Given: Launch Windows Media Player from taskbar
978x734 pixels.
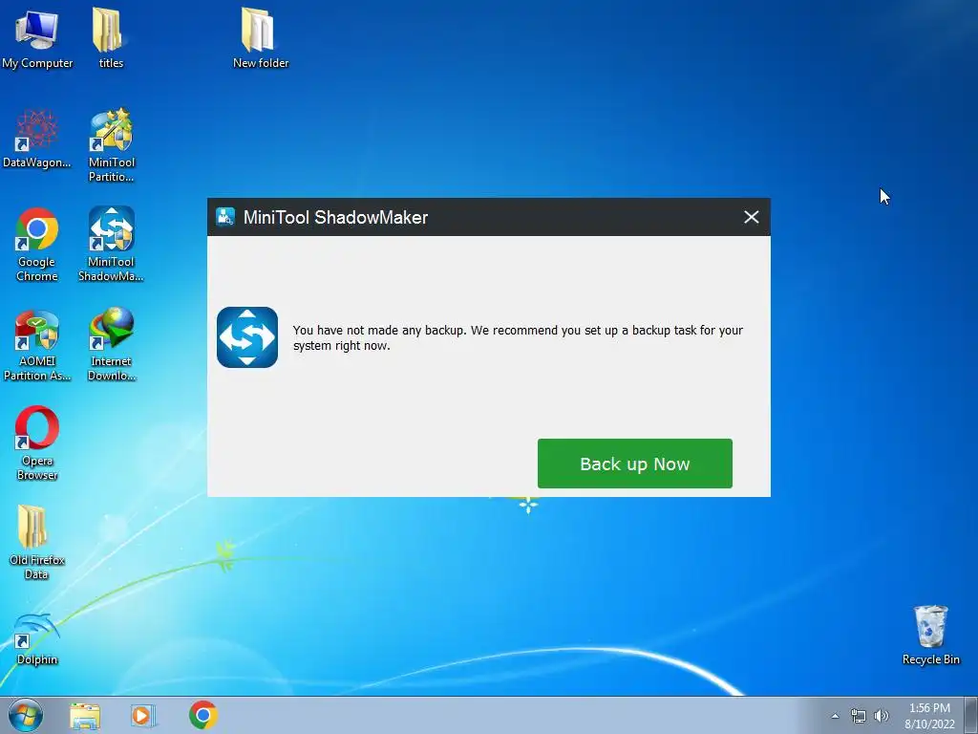Looking at the screenshot, I should 143,716.
